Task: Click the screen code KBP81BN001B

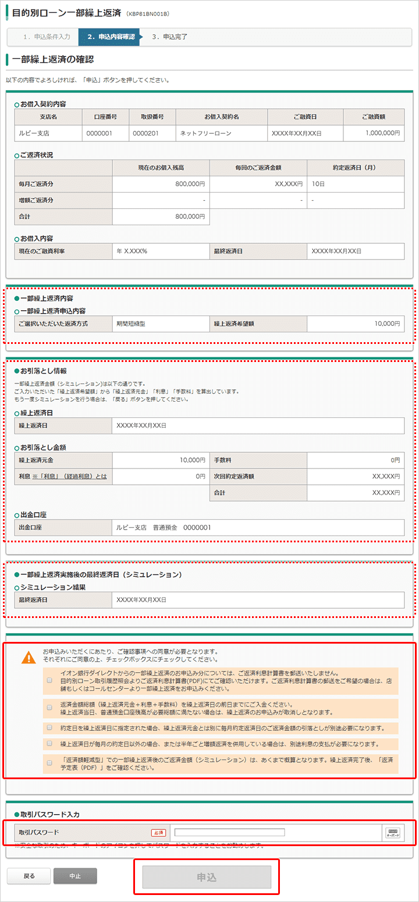Action: (x=147, y=13)
